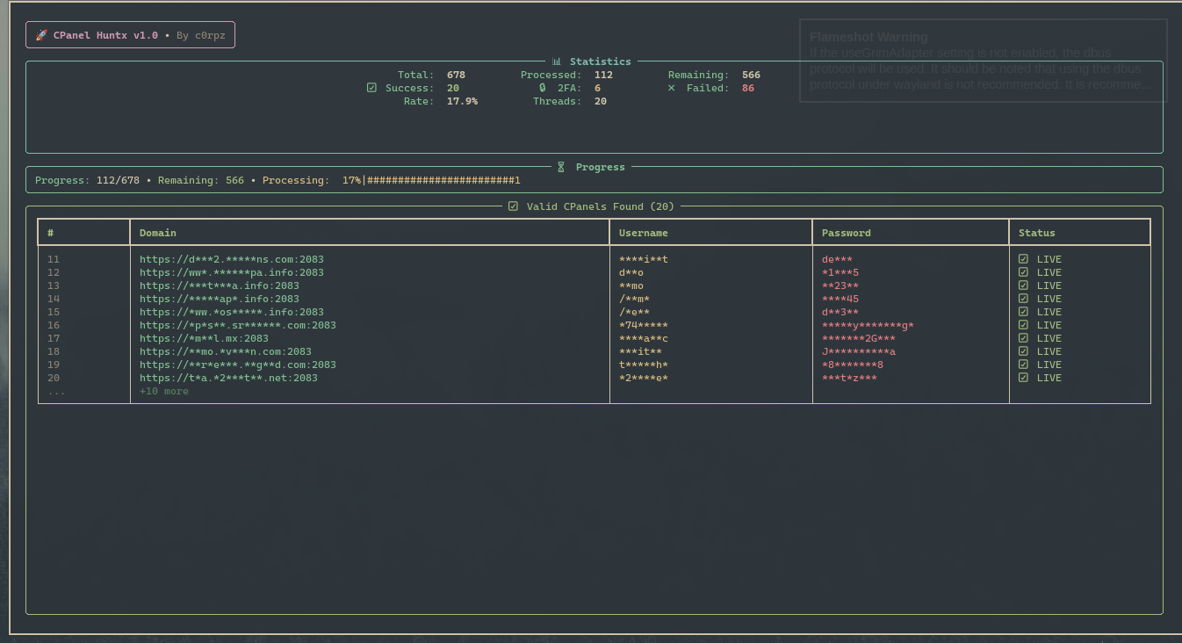Click the hash-mark progress bar at 17%
1182x643 pixels.
[442, 180]
